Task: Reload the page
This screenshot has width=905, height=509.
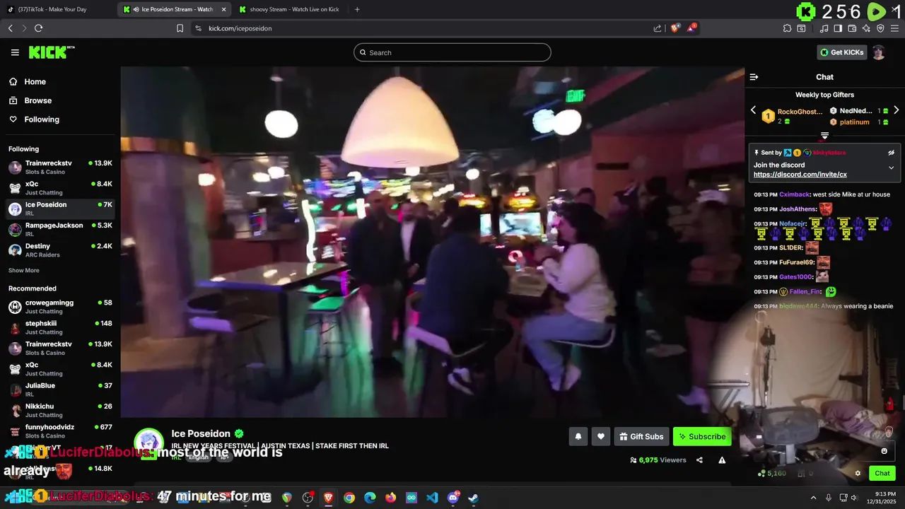Action: click(x=38, y=28)
